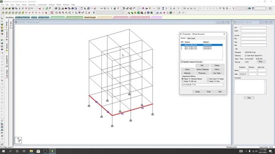Click Section Database button
This screenshot has width=275, height=154.
coord(202,69)
